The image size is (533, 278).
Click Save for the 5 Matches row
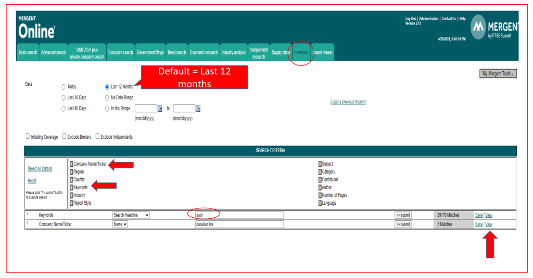pos(479,224)
